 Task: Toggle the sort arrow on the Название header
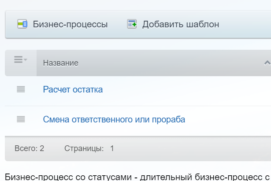click(266, 63)
